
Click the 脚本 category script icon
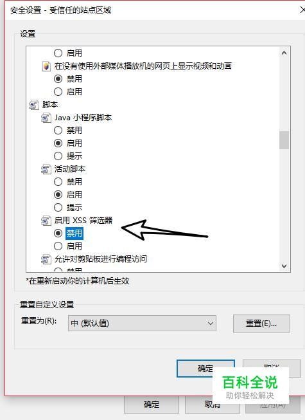pos(33,105)
